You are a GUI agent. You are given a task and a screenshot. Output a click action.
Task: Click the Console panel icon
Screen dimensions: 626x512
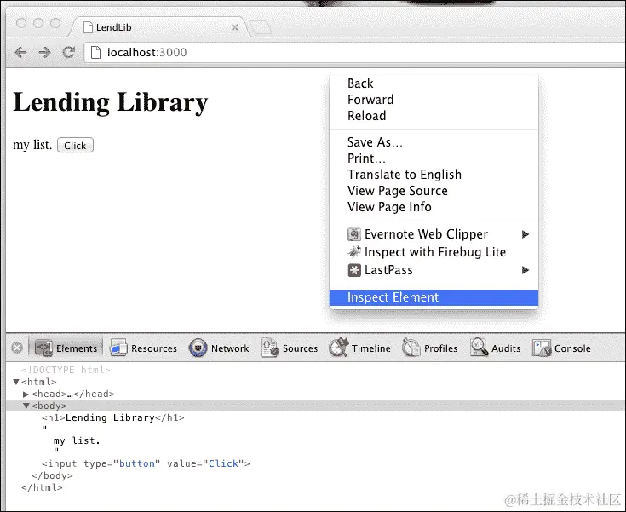542,348
